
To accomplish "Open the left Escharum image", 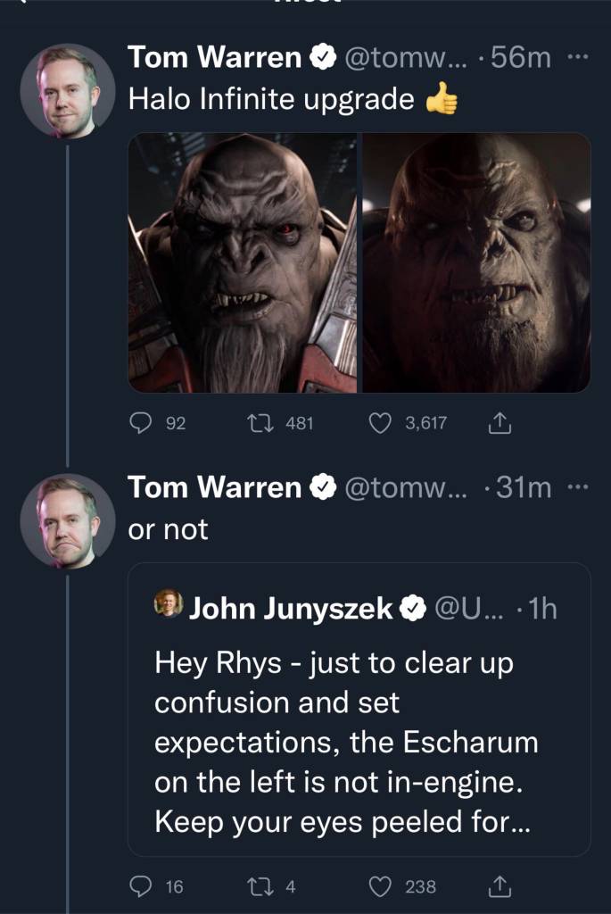I will click(x=243, y=262).
